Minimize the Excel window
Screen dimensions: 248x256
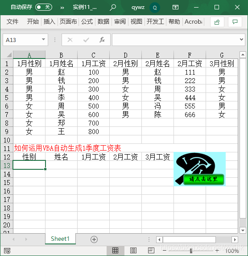pyautogui.click(x=196, y=7)
